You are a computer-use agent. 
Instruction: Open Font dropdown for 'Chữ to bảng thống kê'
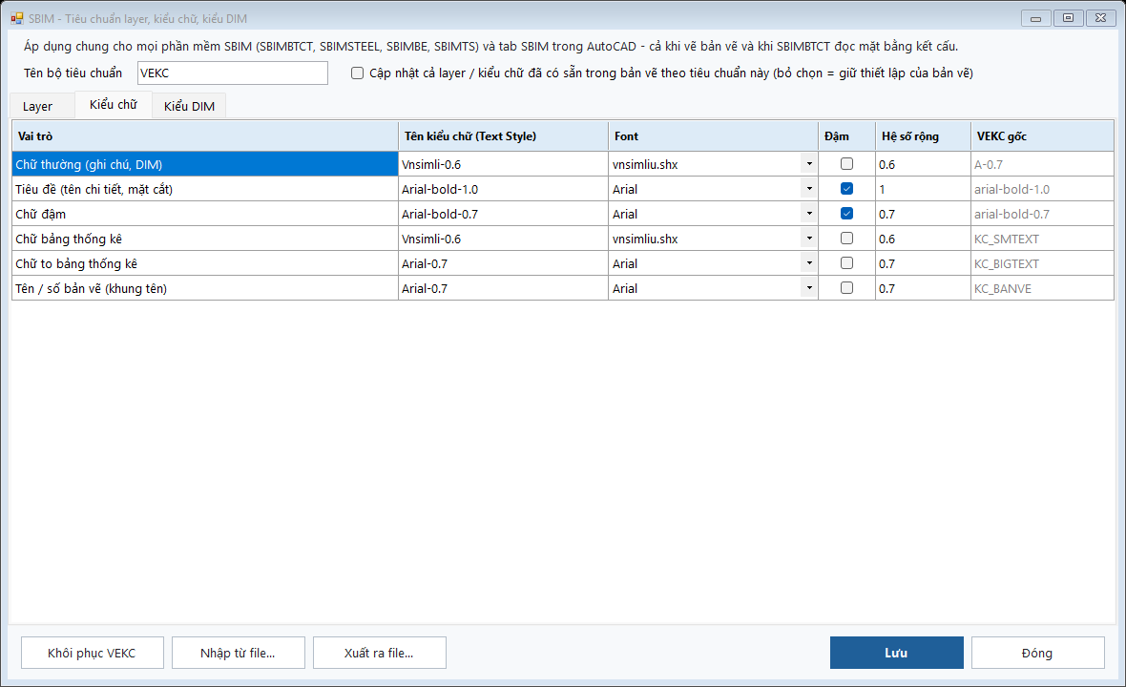coord(809,263)
